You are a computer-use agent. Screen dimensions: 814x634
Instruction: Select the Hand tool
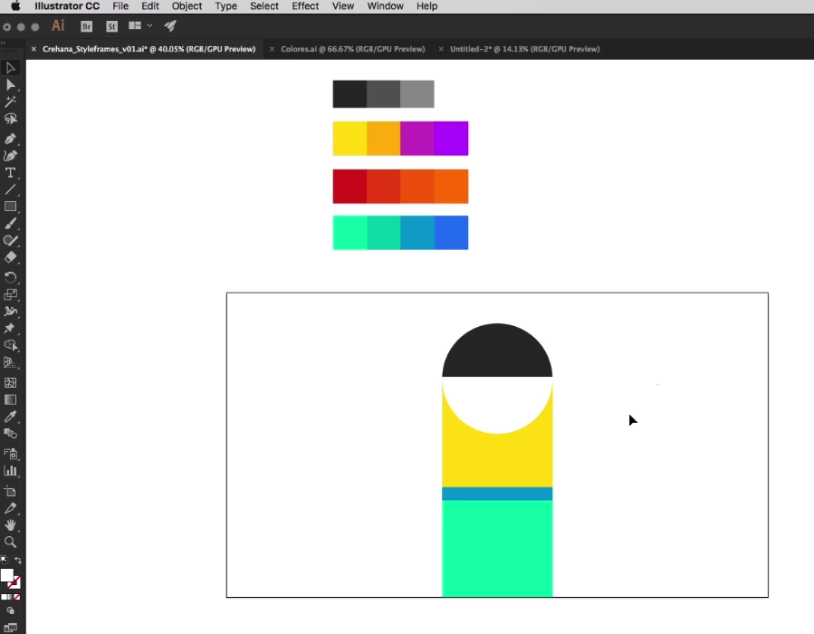[11, 524]
